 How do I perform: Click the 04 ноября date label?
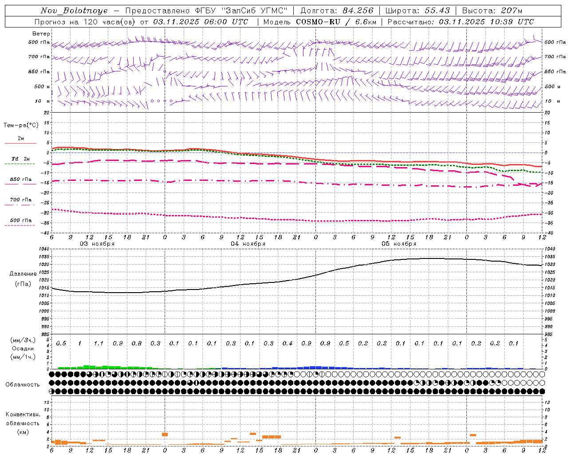pos(248,244)
